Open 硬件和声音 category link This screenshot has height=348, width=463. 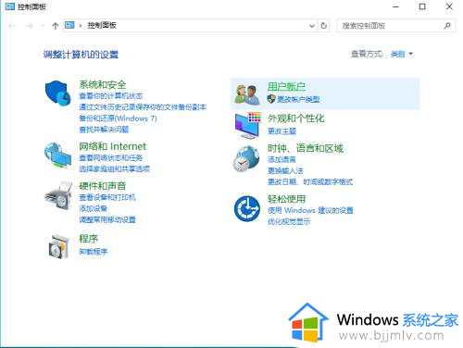click(x=103, y=186)
